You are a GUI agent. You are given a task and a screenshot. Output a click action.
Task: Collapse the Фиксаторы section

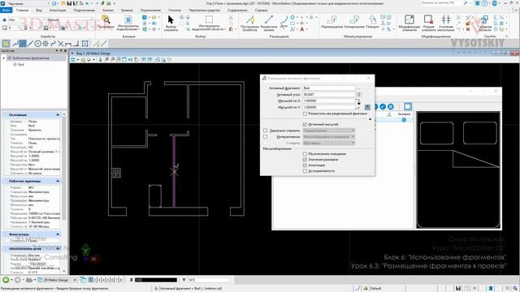[x=58, y=234]
